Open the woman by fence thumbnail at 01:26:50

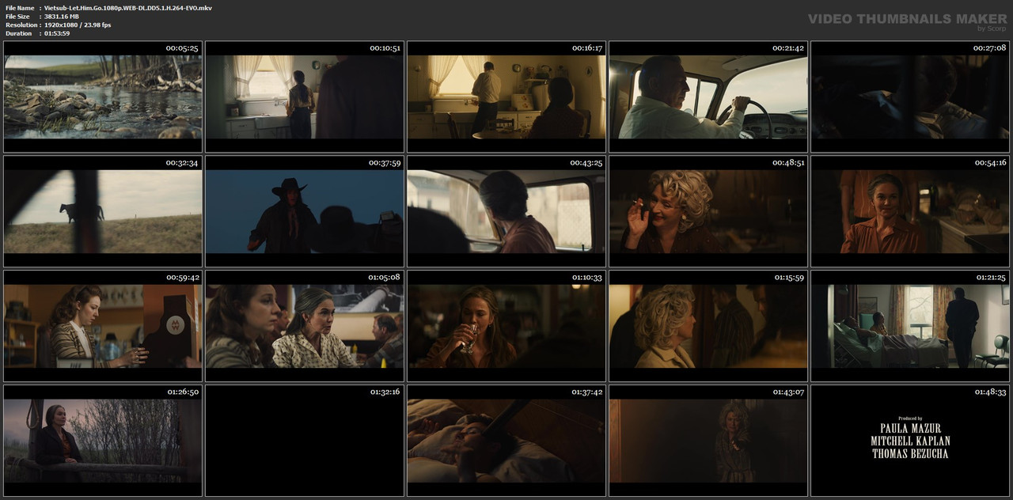(103, 441)
